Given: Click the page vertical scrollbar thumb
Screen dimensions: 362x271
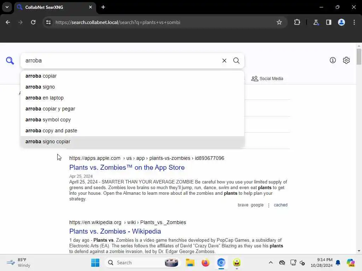Looking at the screenshot, I should pyautogui.click(x=358, y=57).
